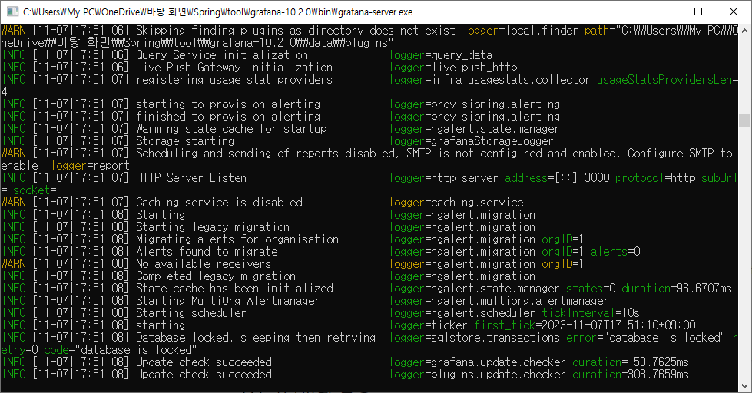Click 'logger=query_data' text
Image resolution: width=752 pixels, height=393 pixels.
[x=441, y=55]
